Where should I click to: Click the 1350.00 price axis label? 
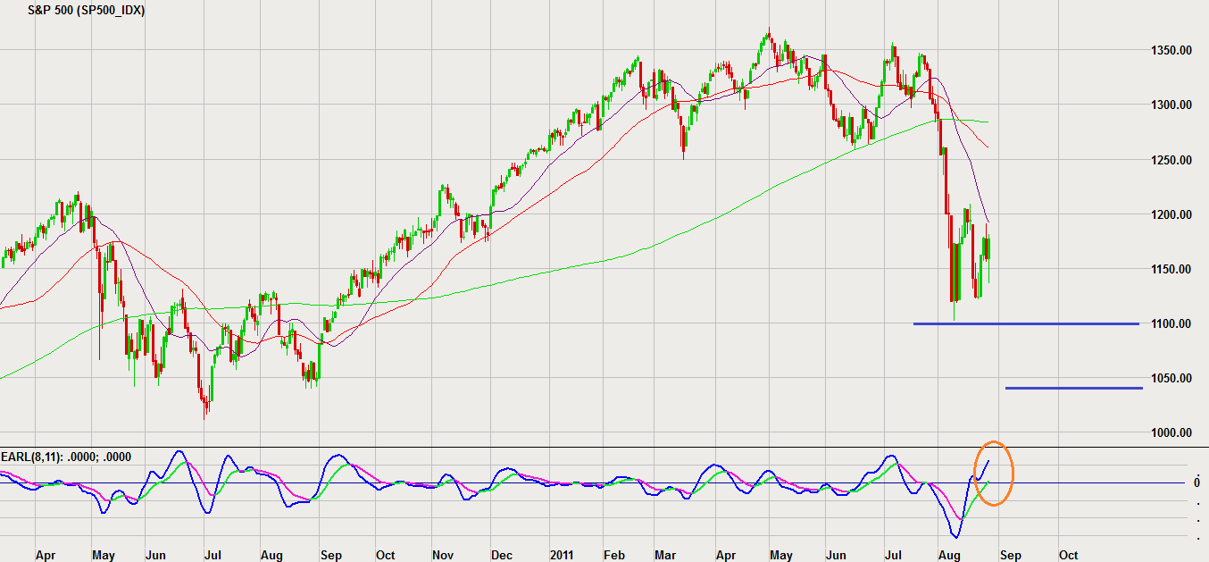coord(1171,51)
